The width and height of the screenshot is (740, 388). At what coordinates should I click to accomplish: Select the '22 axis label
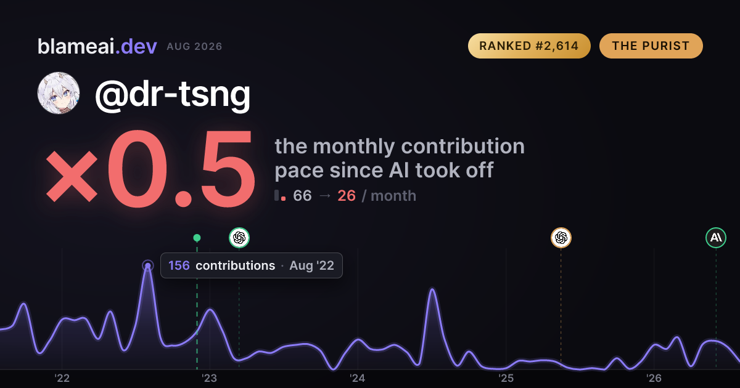62,378
